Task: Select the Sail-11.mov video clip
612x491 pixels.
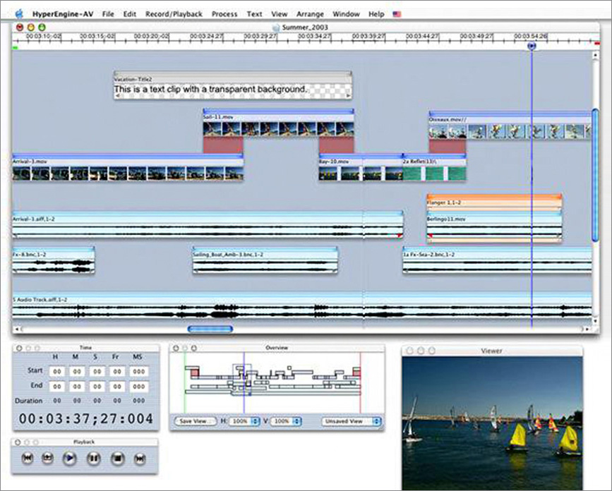Action: (x=278, y=123)
